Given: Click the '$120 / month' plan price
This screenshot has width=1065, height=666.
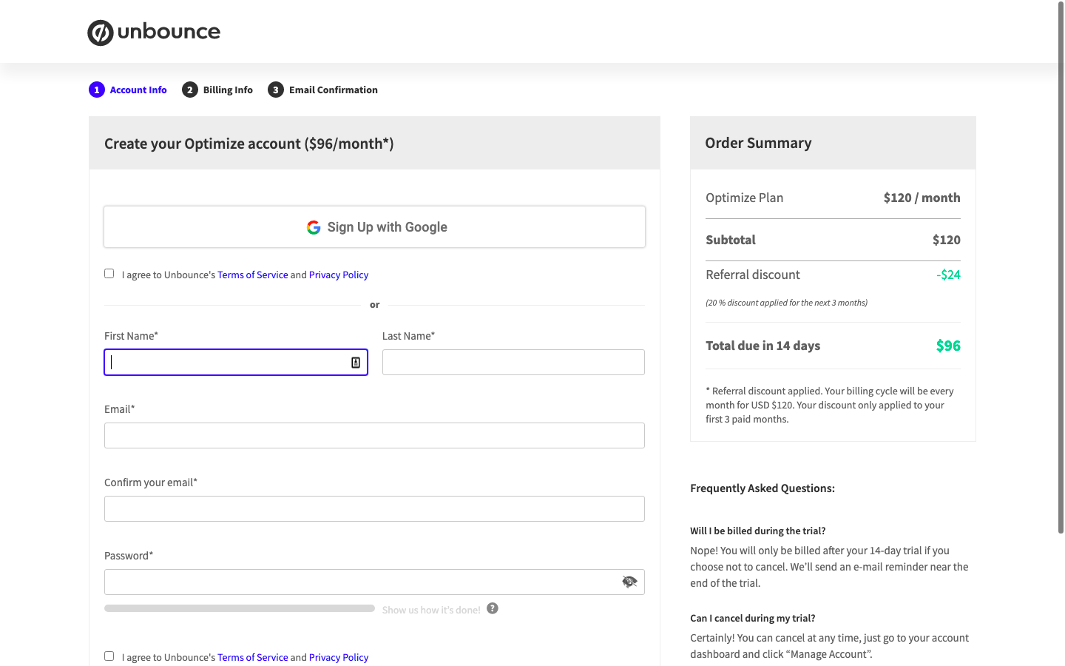Looking at the screenshot, I should 922,198.
